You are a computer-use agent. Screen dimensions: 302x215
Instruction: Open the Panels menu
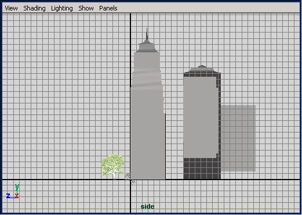click(108, 8)
